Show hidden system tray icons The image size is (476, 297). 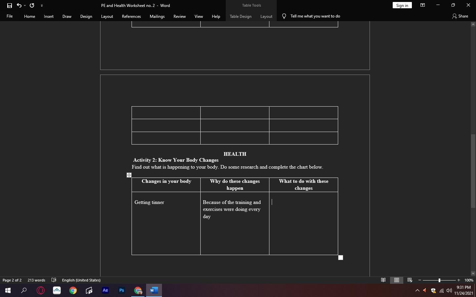417,290
